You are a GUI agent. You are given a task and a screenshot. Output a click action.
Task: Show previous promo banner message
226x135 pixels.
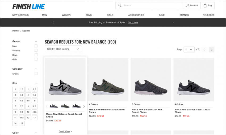pos(53,23)
